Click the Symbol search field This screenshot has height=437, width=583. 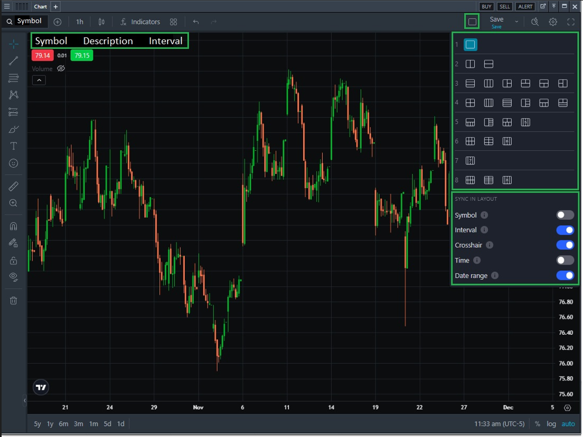pos(24,22)
